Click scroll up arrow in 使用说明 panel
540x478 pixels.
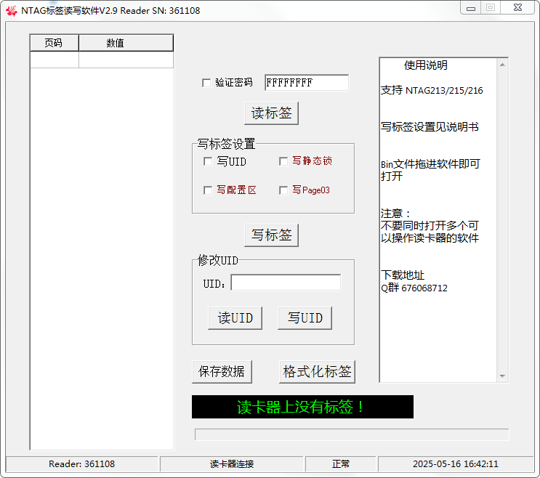pyautogui.click(x=502, y=65)
